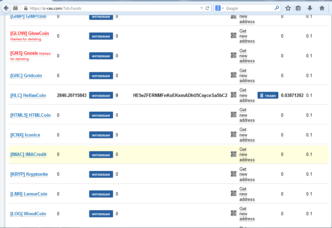Open the [GNS] Gnosis link
Screen dimensions: 332x228
click(x=24, y=53)
